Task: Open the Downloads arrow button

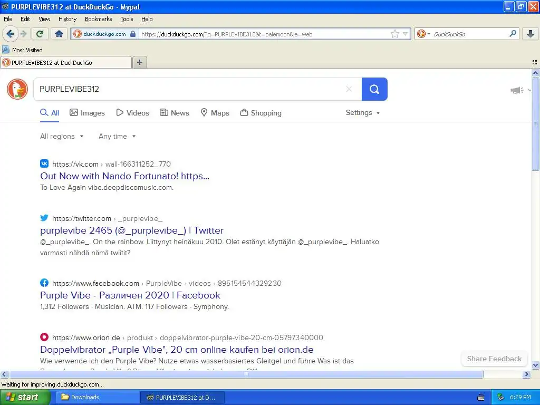Action: (x=531, y=34)
